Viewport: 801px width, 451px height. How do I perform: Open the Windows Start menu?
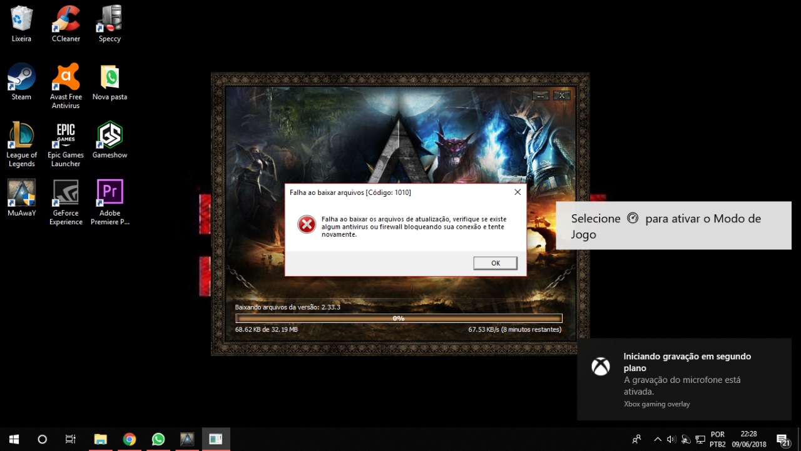[x=14, y=439]
